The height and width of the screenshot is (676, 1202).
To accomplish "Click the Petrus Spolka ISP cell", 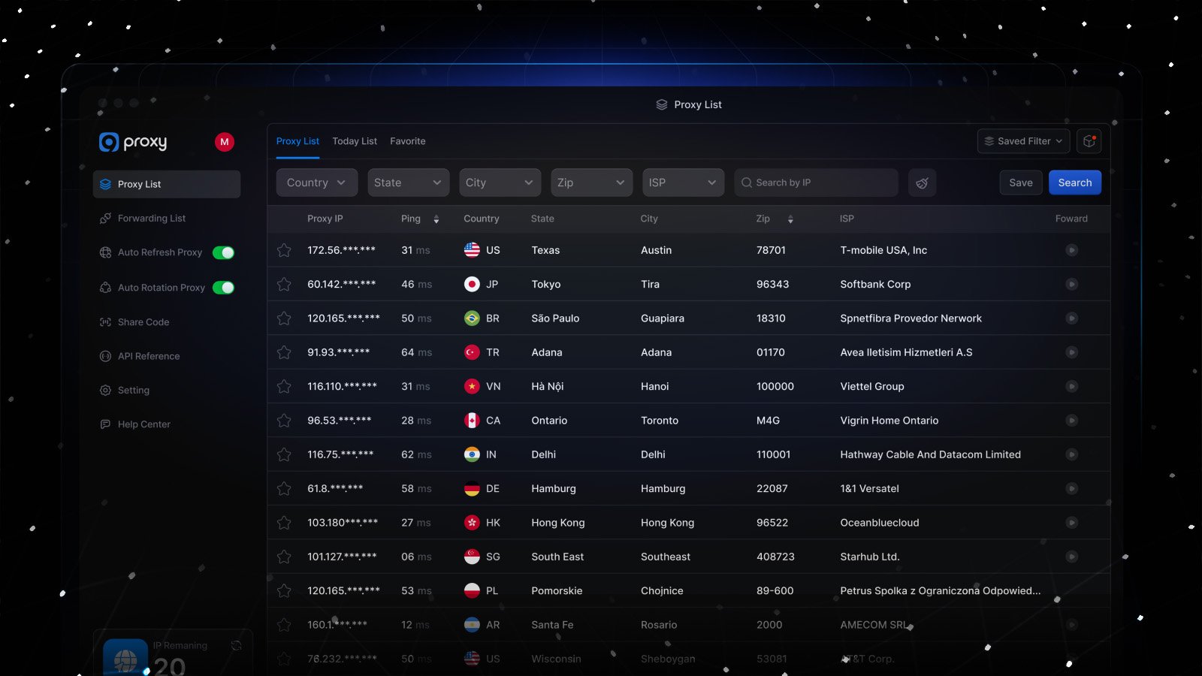I will click(x=941, y=590).
